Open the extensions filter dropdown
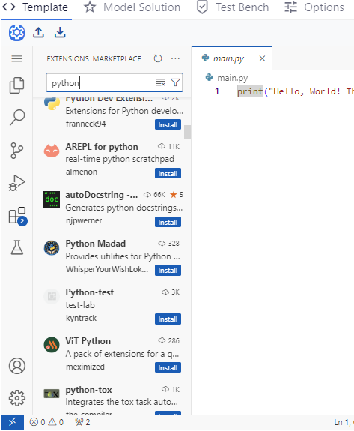The width and height of the screenshot is (354, 431). (175, 82)
